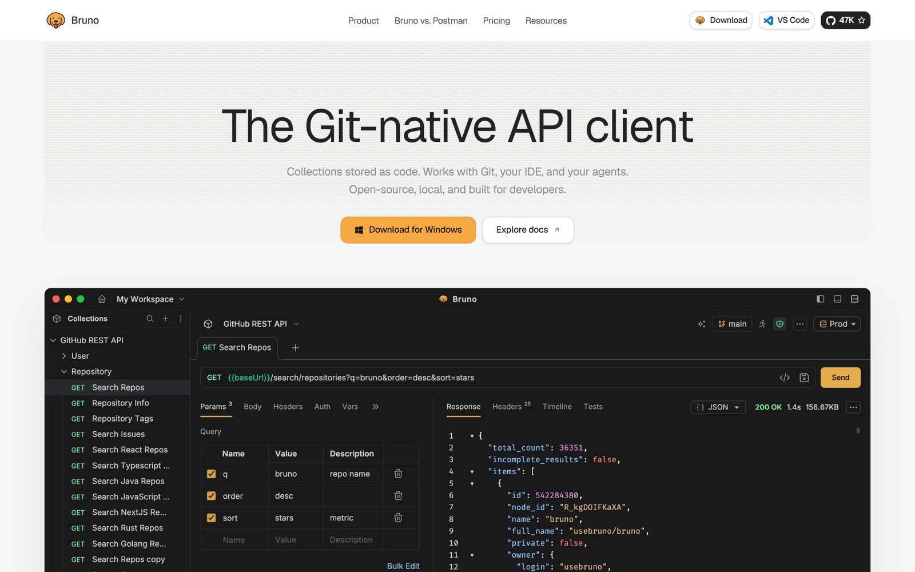
Task: Toggle the sidebar layout icon
Action: pyautogui.click(x=820, y=299)
